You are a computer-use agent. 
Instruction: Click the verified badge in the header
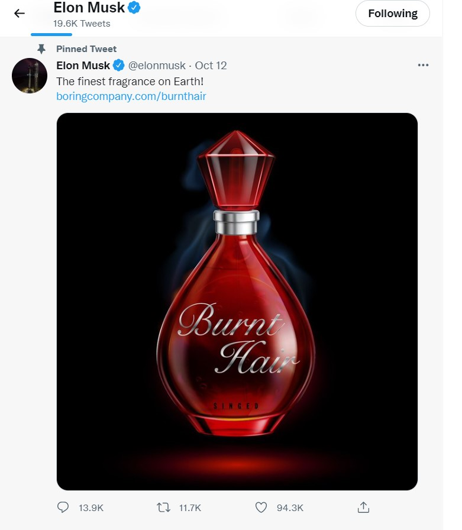[x=135, y=8]
